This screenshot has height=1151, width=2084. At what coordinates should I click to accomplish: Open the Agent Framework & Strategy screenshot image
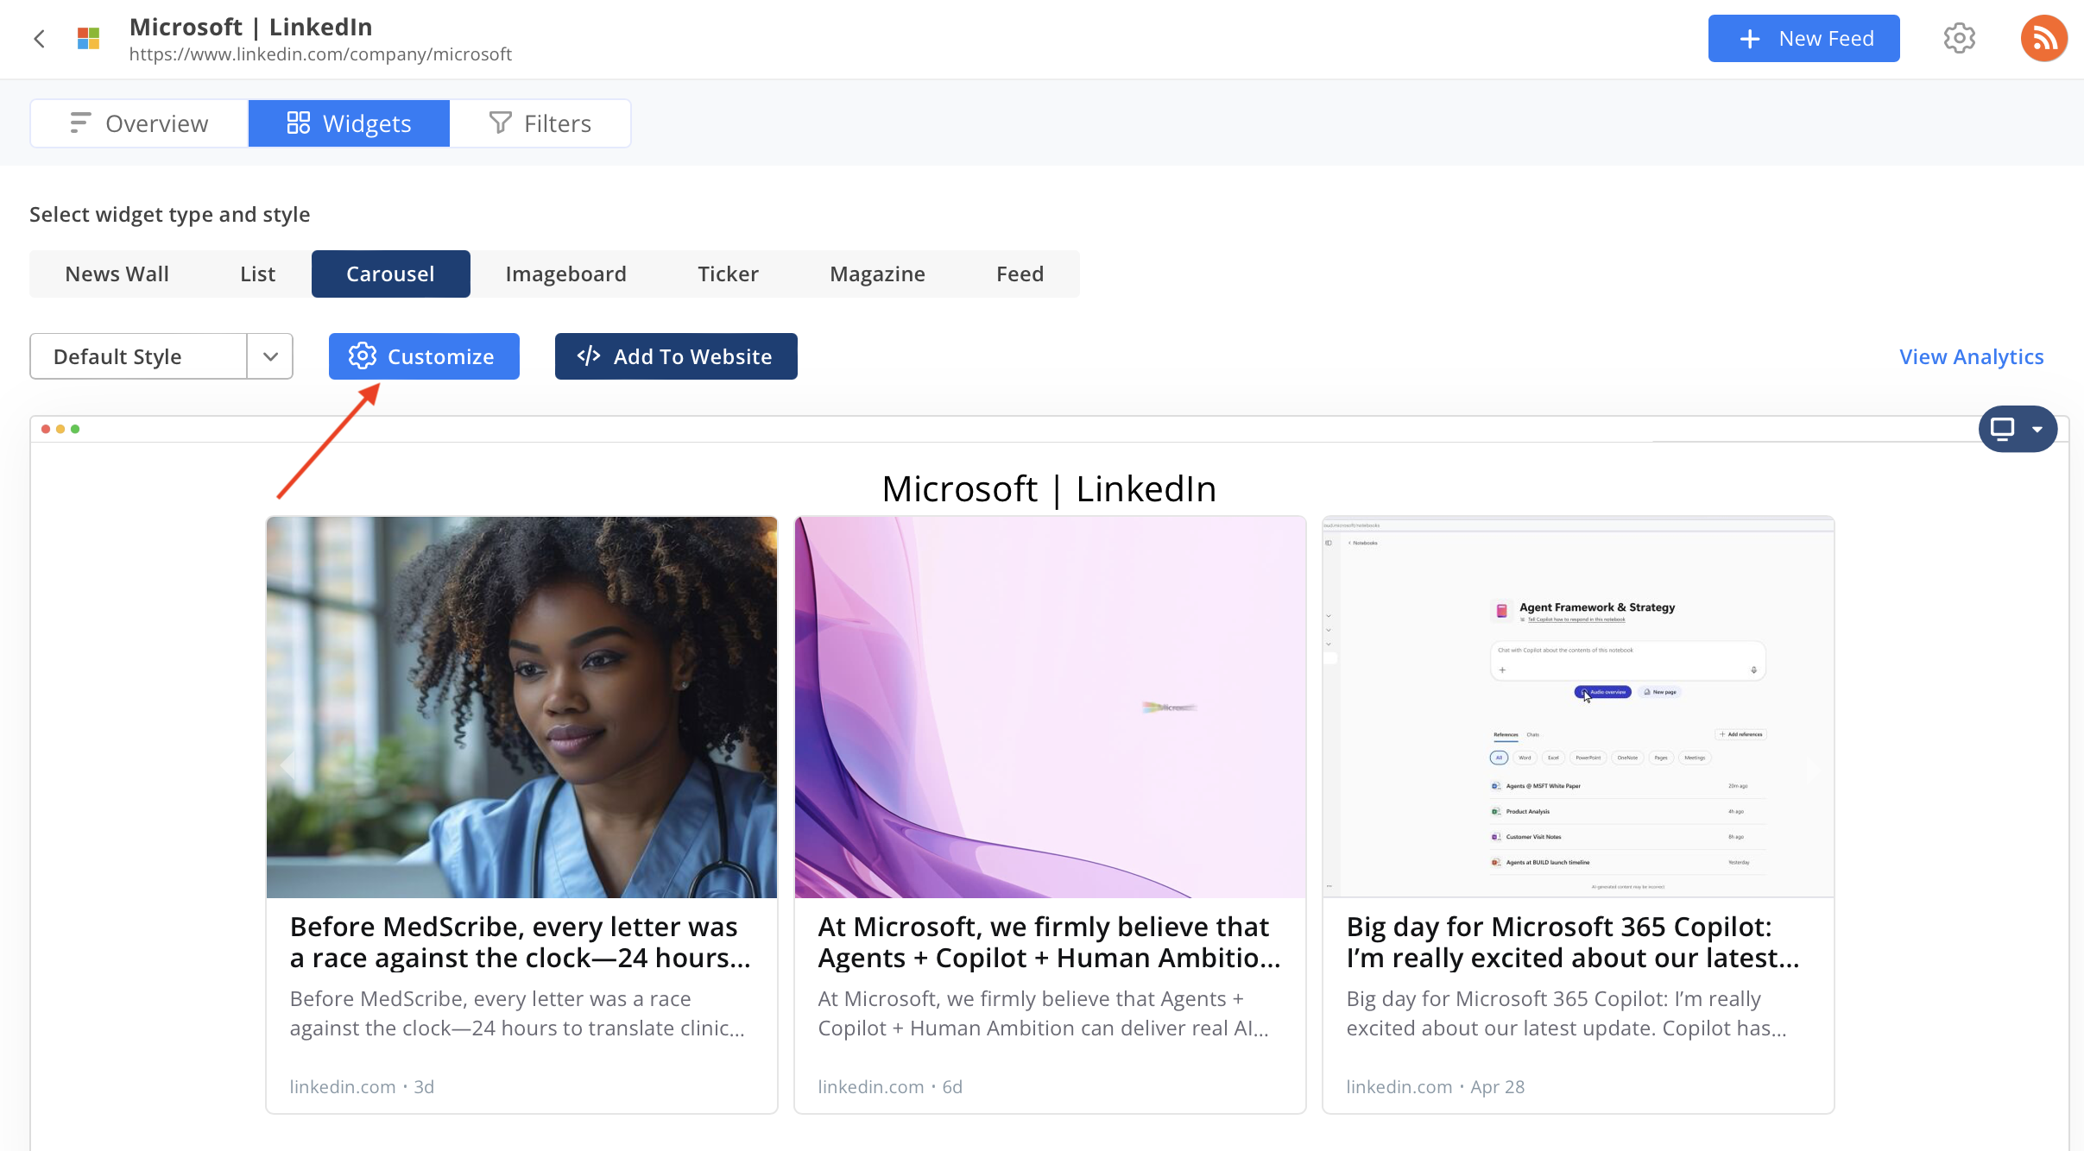[1578, 708]
